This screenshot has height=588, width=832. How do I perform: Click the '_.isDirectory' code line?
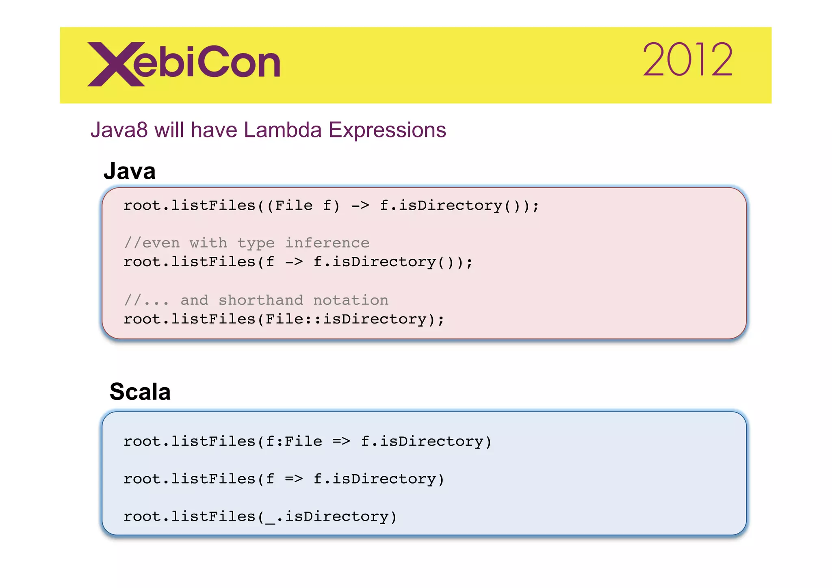point(260,516)
